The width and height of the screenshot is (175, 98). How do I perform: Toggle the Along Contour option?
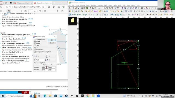coord(35,50)
